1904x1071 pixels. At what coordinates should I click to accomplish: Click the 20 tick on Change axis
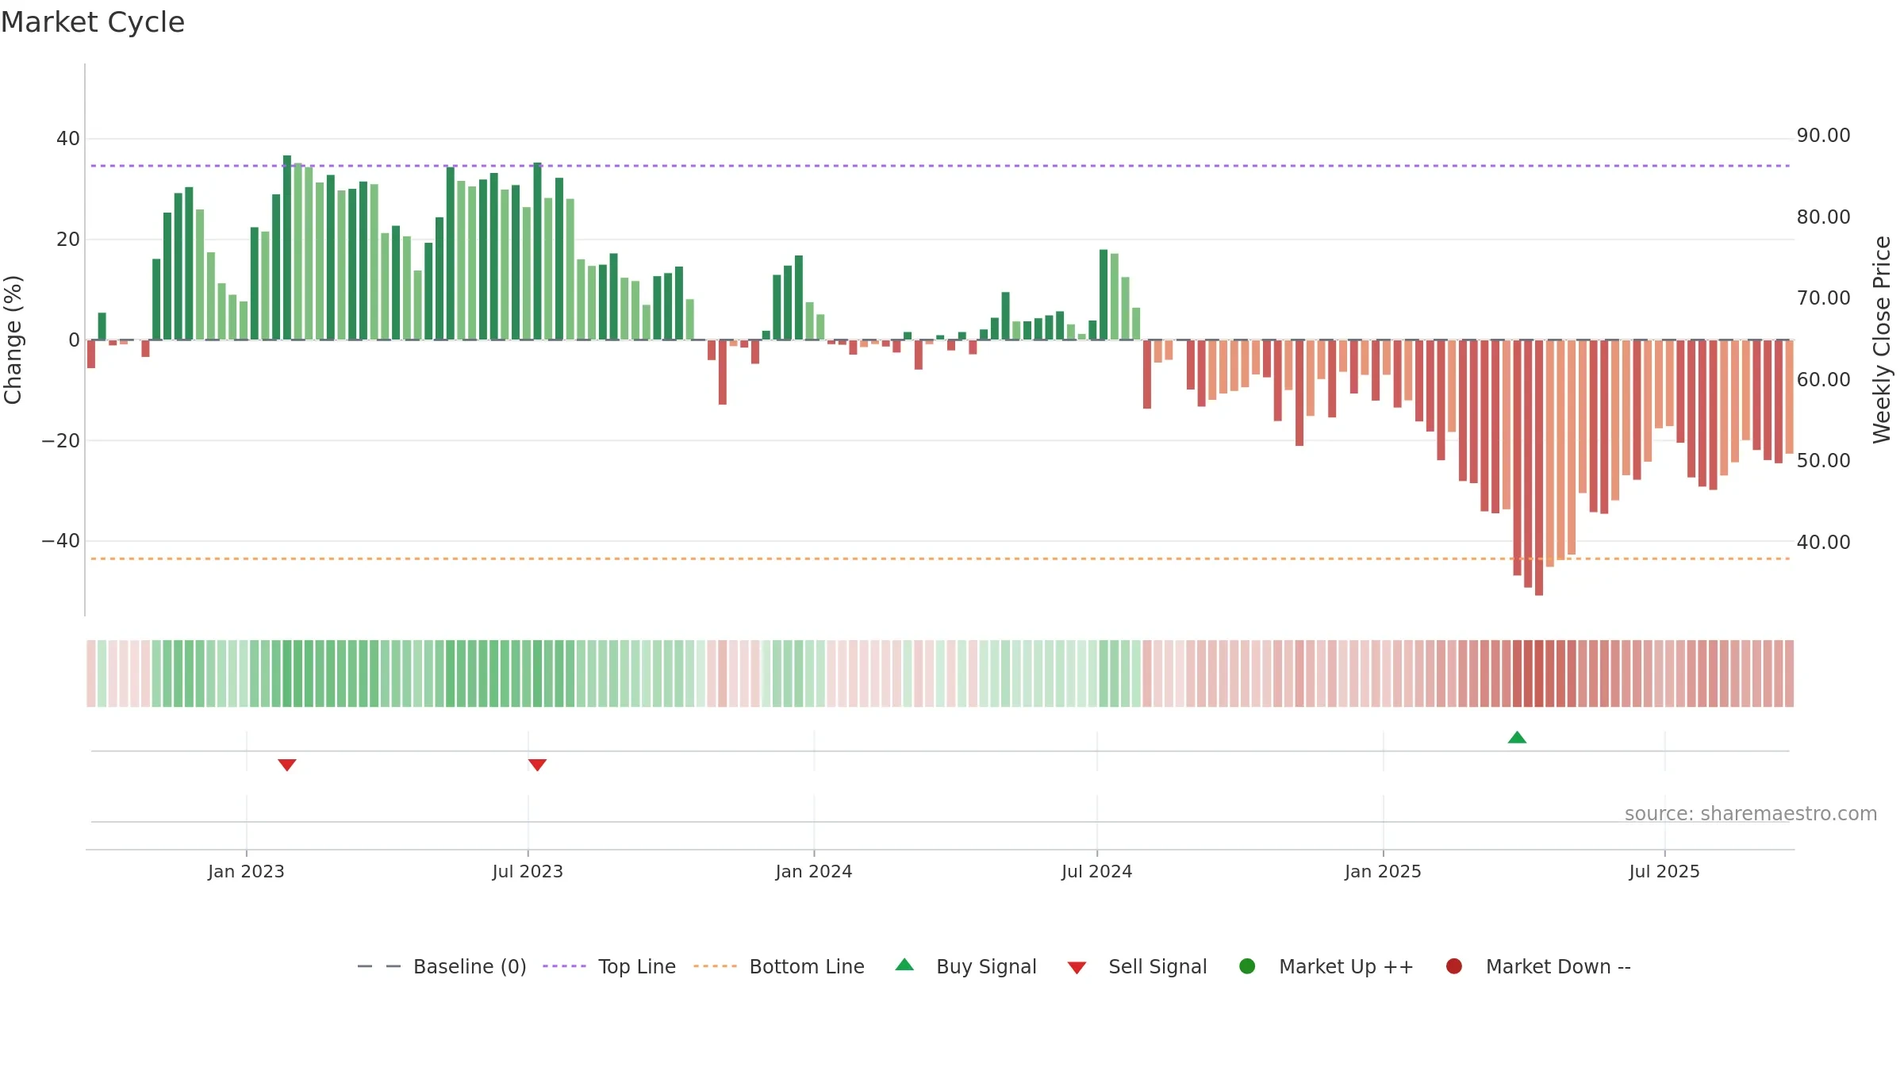68,239
